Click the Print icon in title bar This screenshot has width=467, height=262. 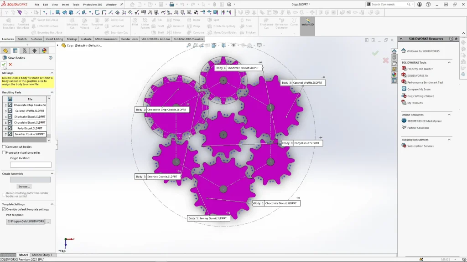point(171,5)
